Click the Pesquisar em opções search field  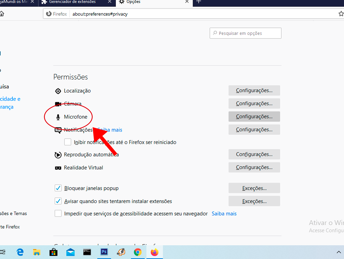(245, 33)
